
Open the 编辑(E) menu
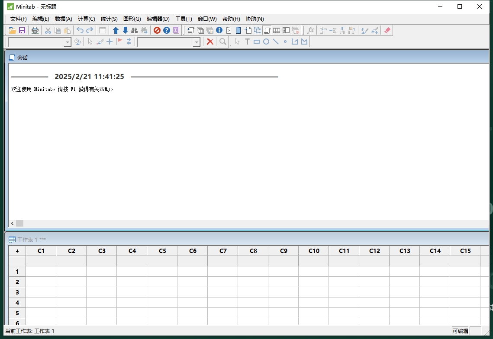[41, 19]
